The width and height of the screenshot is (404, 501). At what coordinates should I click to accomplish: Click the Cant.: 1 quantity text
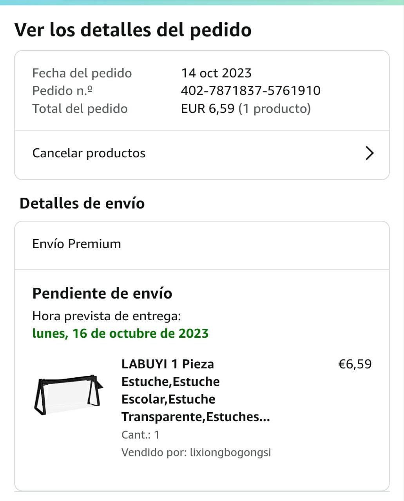[140, 435]
